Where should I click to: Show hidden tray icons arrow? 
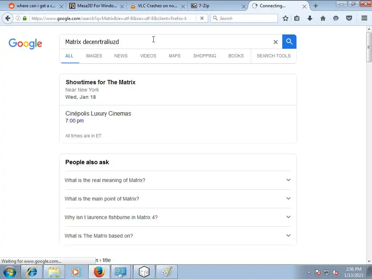coord(309,272)
